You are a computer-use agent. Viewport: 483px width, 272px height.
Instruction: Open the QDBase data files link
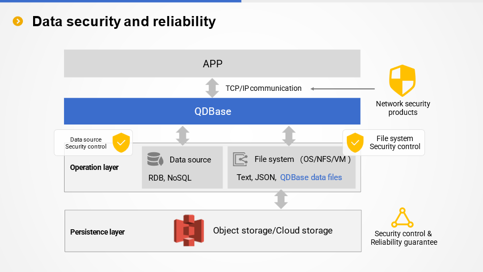[x=311, y=177]
